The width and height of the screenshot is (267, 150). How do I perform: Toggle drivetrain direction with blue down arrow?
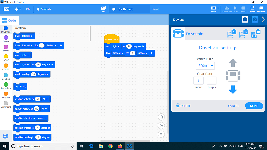click(x=233, y=89)
